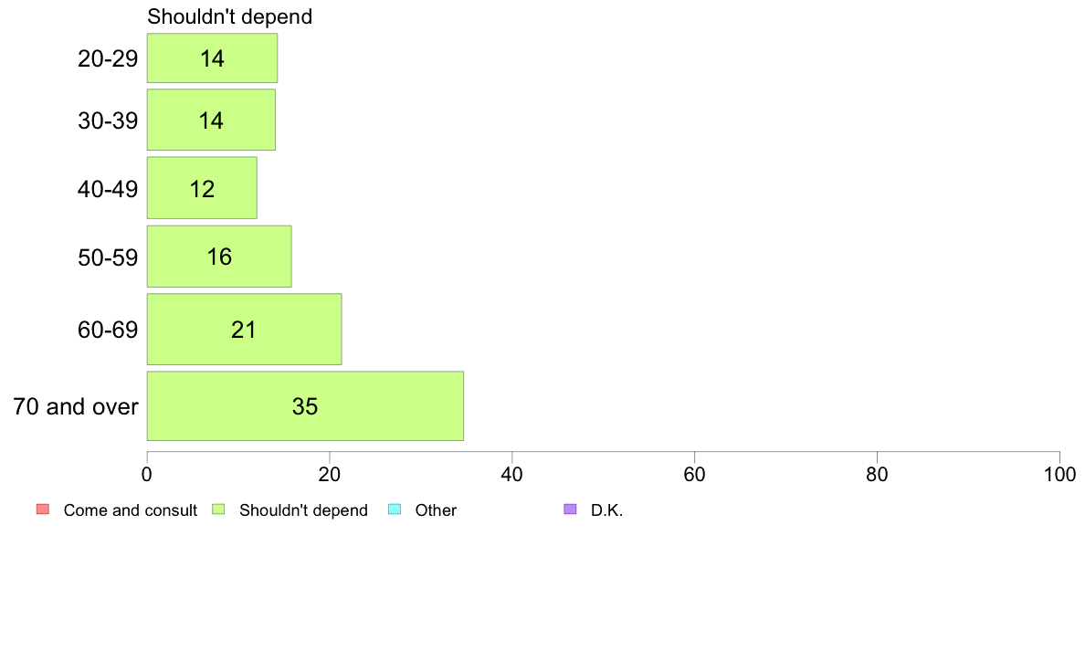Click the red Come and consult legend swatch

tap(43, 509)
